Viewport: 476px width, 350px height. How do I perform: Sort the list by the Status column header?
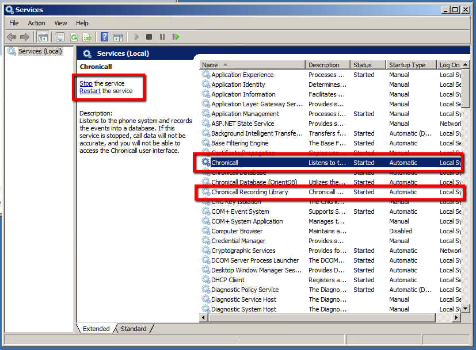(368, 65)
